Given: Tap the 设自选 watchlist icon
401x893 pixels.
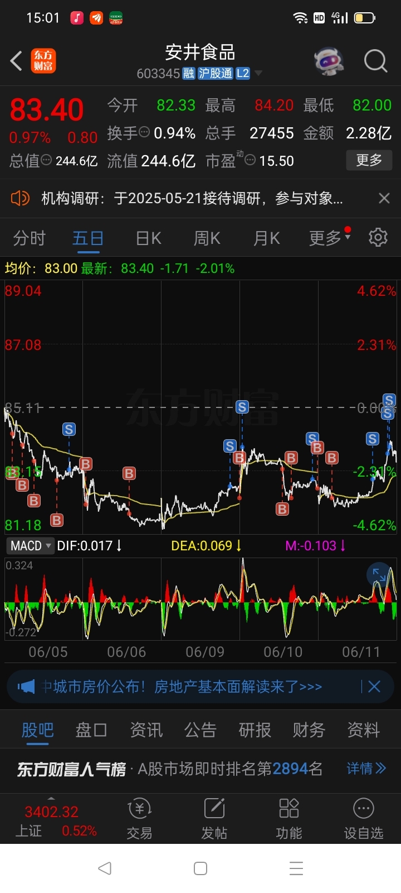Looking at the screenshot, I should click(364, 819).
